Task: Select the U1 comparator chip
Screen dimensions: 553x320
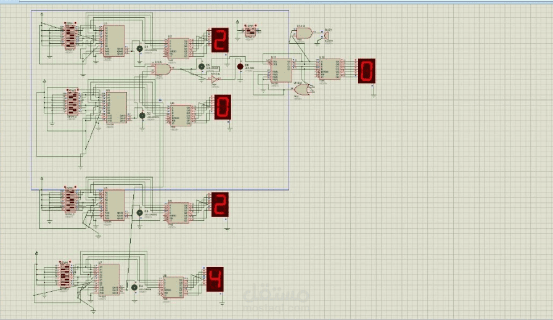Action: [114, 41]
